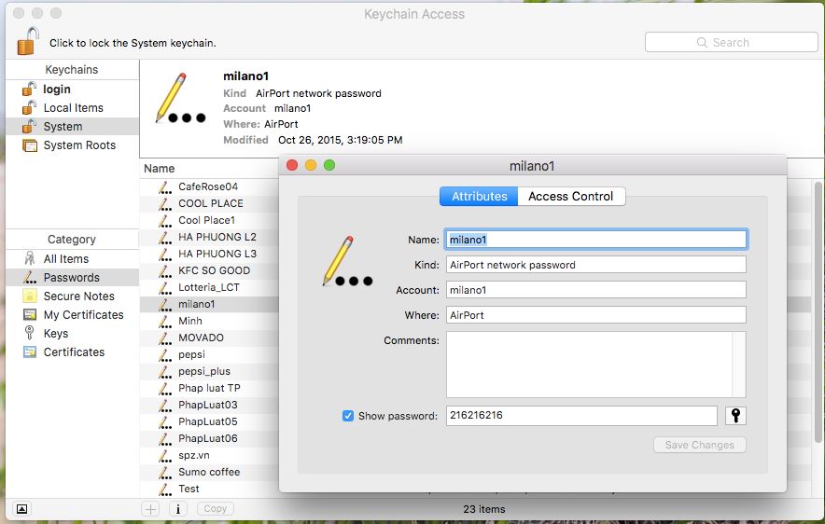The height and width of the screenshot is (524, 825).
Task: Click into the Account field
Action: (595, 290)
